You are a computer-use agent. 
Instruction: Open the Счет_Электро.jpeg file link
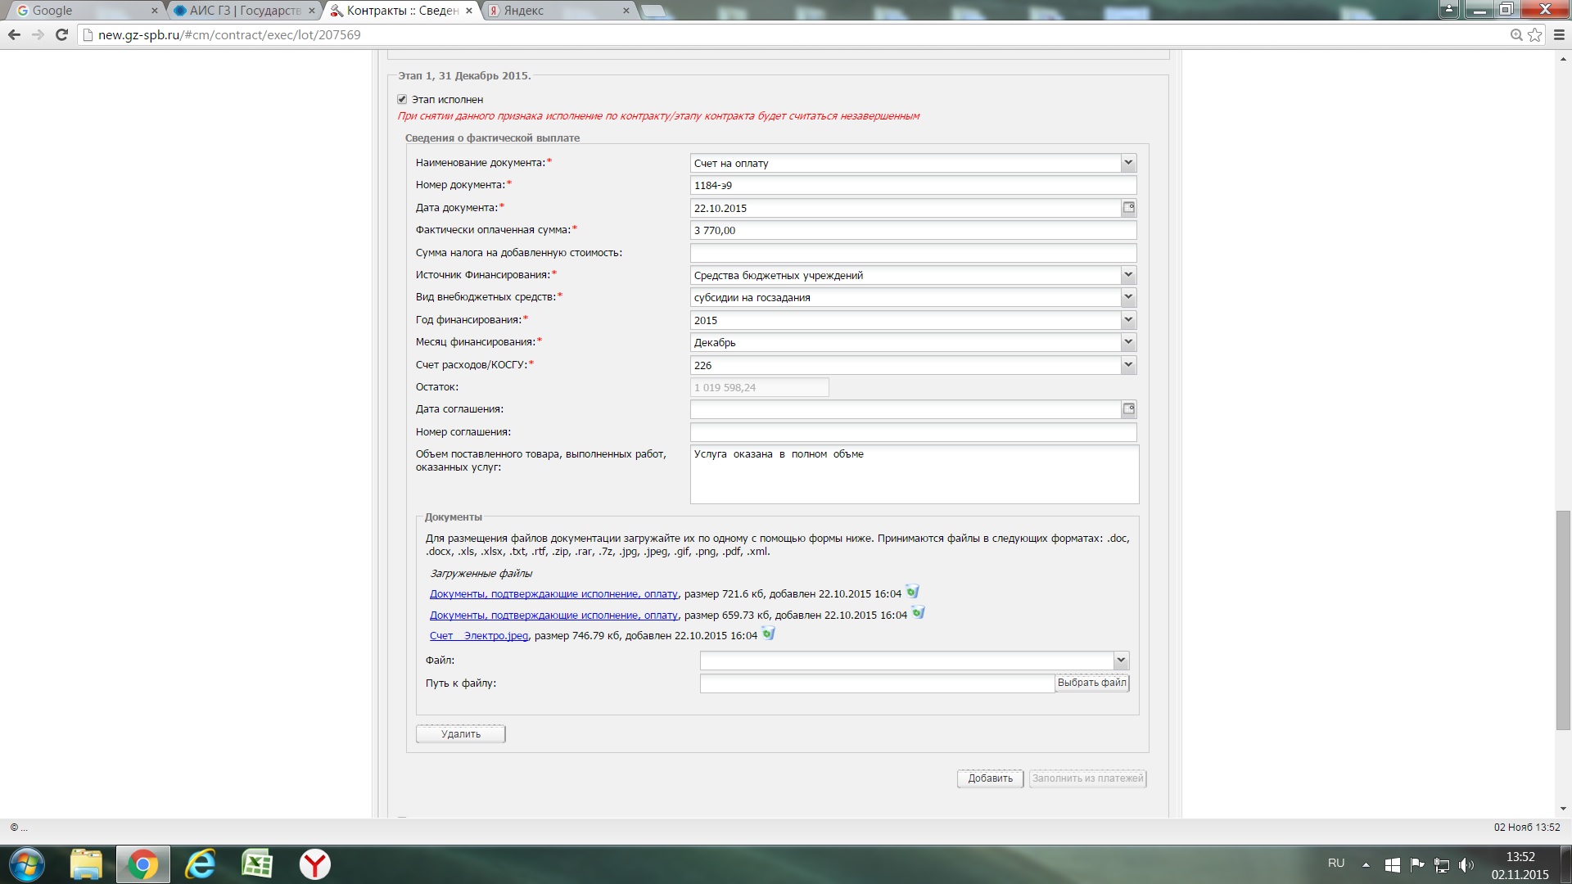point(479,636)
